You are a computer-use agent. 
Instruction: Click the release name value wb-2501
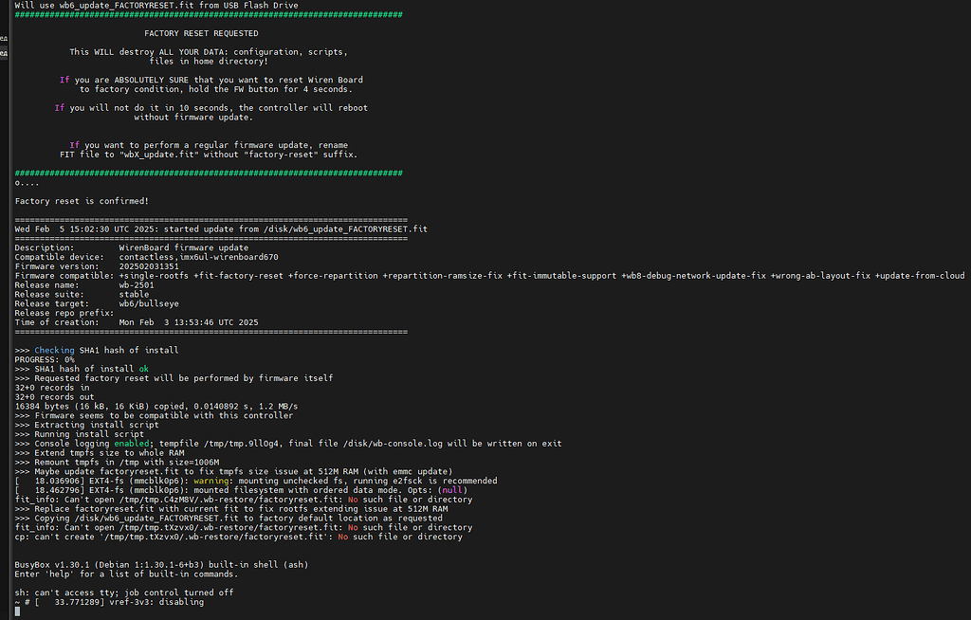click(137, 284)
